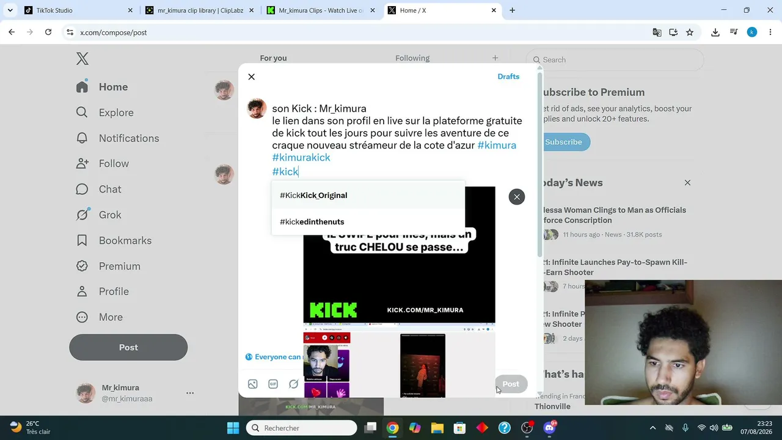This screenshot has height=440, width=782.
Task: Switch to the ClipLabz clip library tab
Action: point(200,10)
